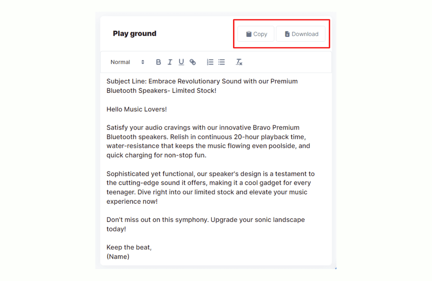432x281 pixels.
Task: Select the Play ground heading
Action: pyautogui.click(x=135, y=33)
